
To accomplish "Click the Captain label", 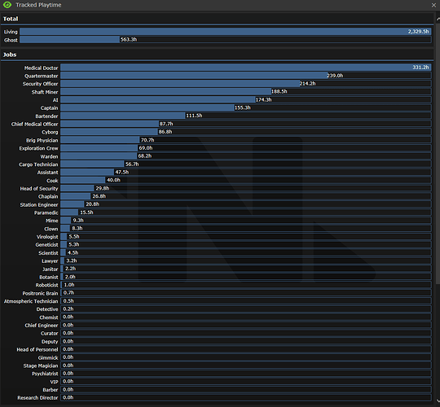I will pyautogui.click(x=49, y=108).
